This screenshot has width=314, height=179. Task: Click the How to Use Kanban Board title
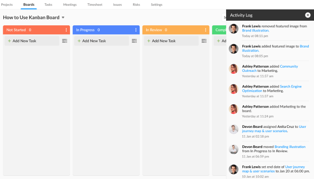(x=31, y=17)
